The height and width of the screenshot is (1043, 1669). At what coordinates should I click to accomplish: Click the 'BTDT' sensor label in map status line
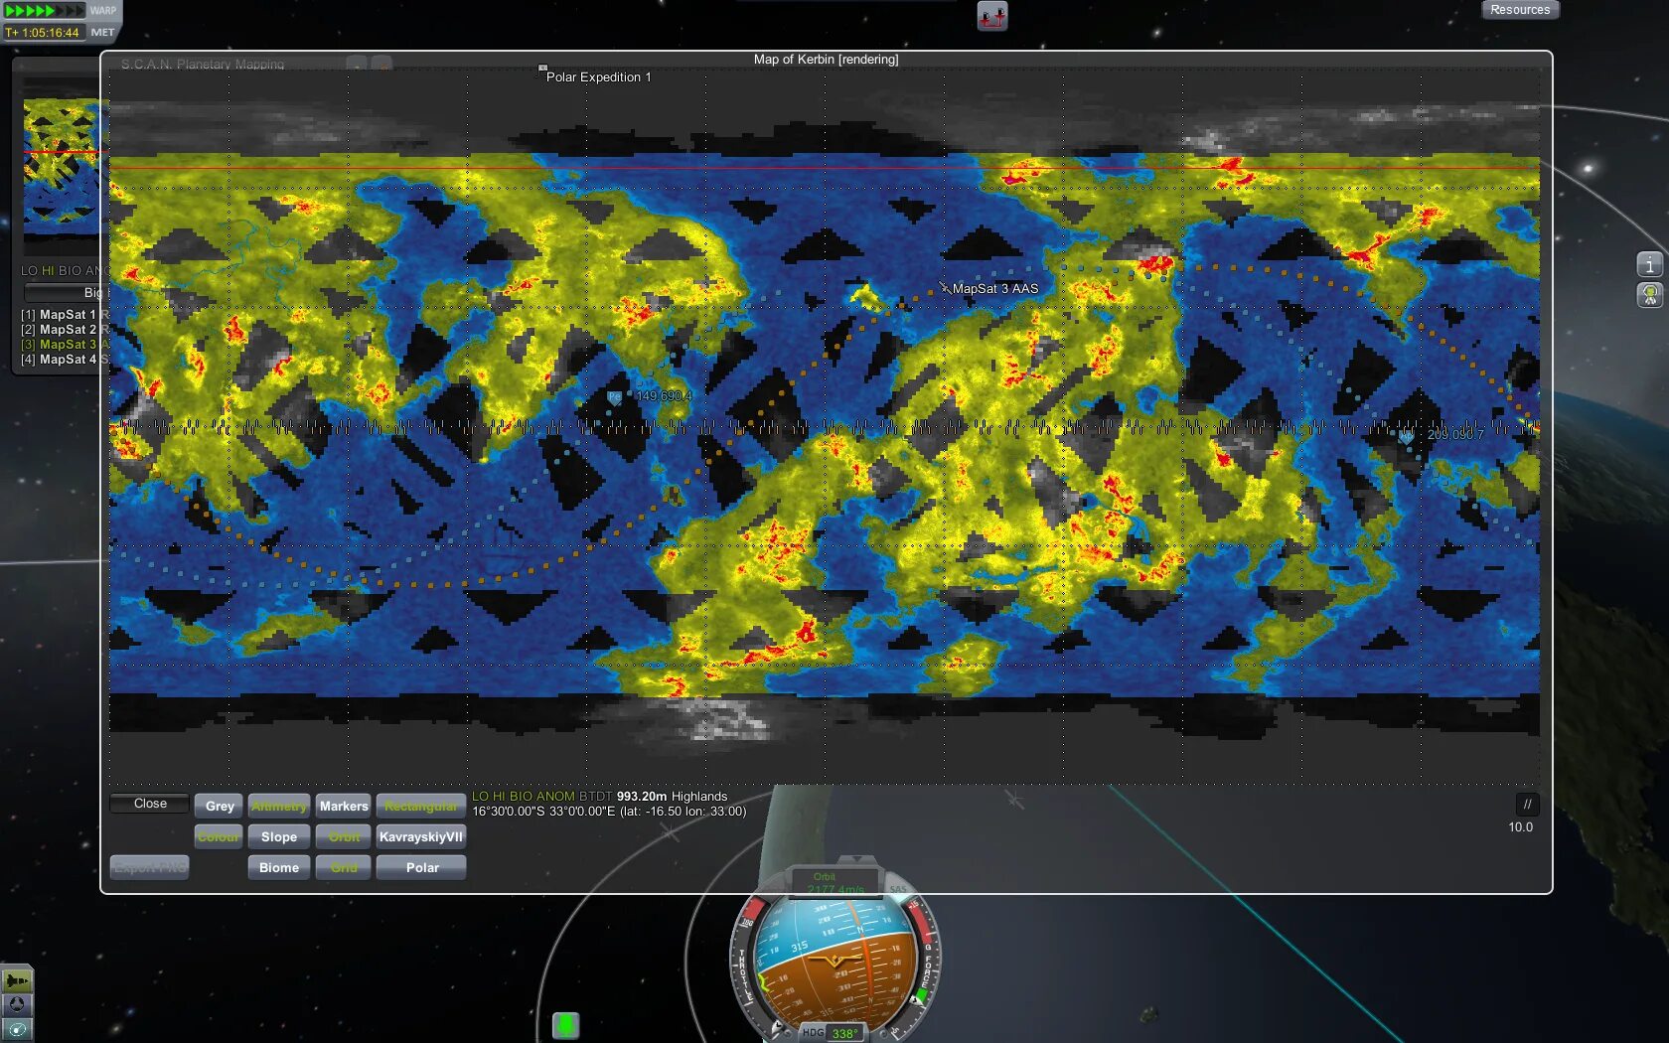(x=595, y=797)
